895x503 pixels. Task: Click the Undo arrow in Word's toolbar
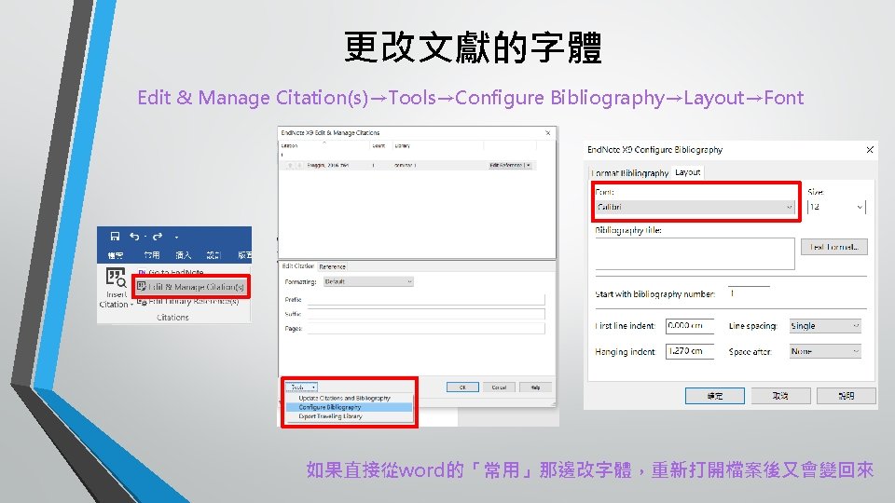[x=134, y=236]
